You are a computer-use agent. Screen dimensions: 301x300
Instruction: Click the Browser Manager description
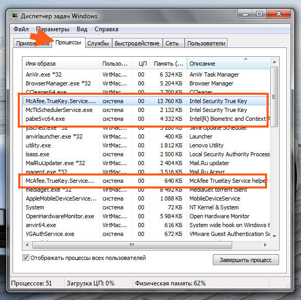click(211, 83)
